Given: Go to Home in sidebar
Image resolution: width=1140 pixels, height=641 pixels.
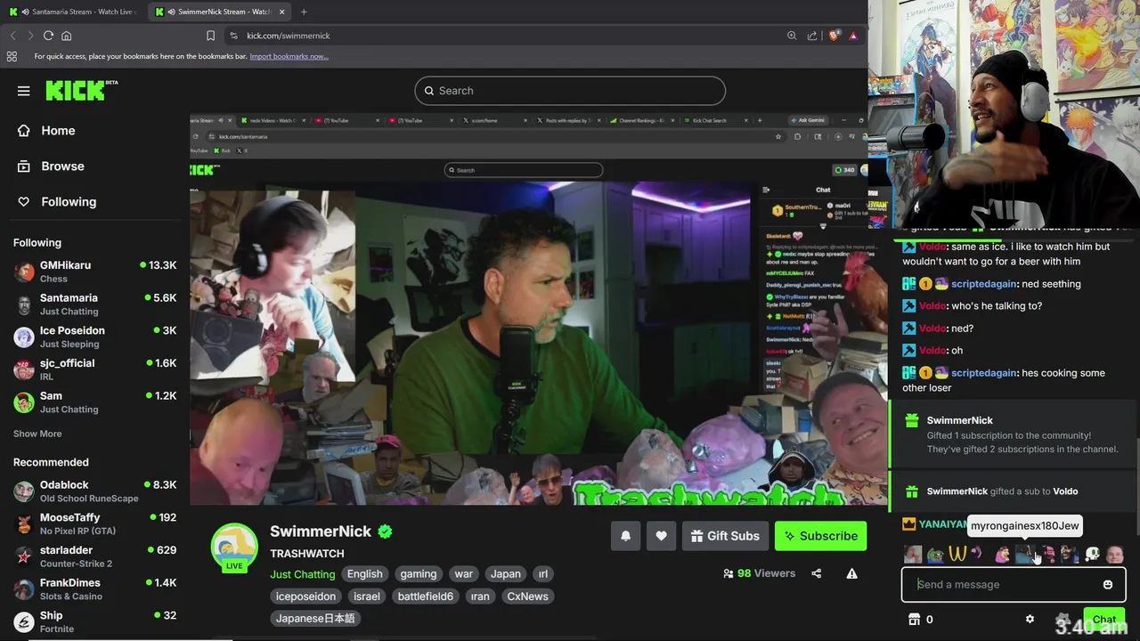Looking at the screenshot, I should click(x=58, y=130).
